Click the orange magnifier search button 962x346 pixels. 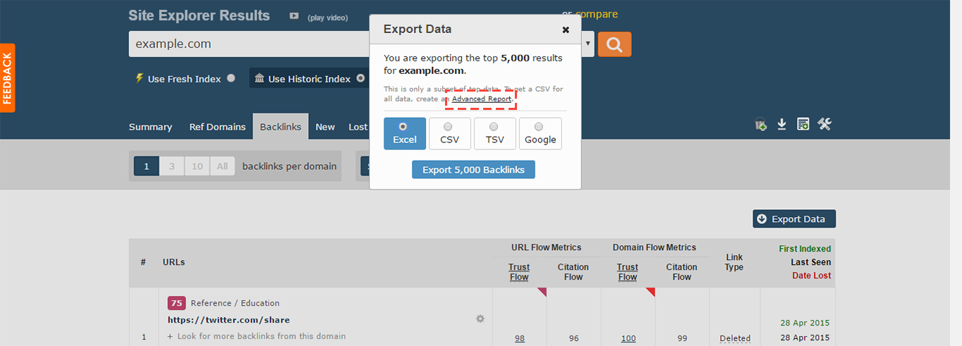tap(614, 44)
